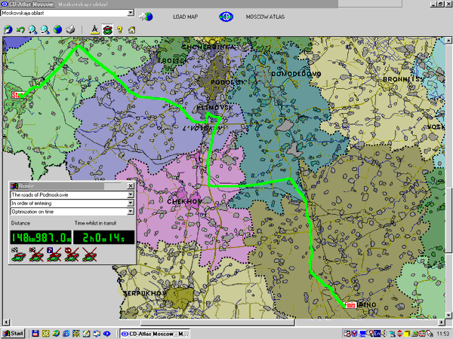453x339 pixels.
Task: Click the SERPUKHOV label on map
Action: point(145,294)
